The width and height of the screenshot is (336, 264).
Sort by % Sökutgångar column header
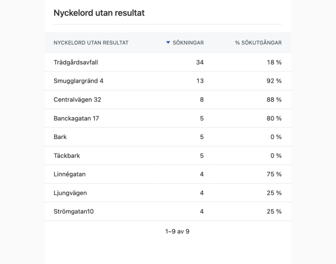(258, 43)
